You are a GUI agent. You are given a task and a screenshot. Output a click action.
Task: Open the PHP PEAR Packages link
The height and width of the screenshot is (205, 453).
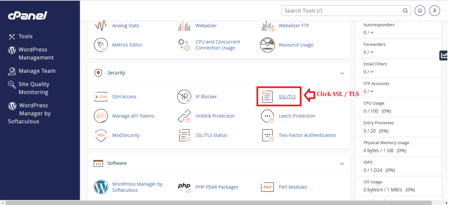[217, 187]
